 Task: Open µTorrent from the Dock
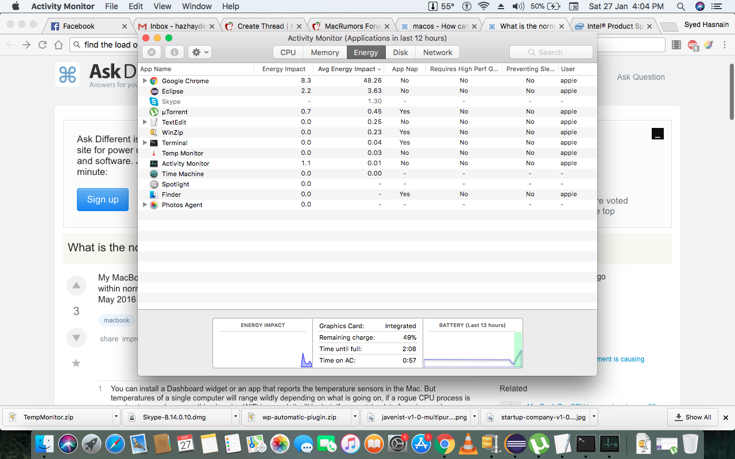pyautogui.click(x=539, y=444)
